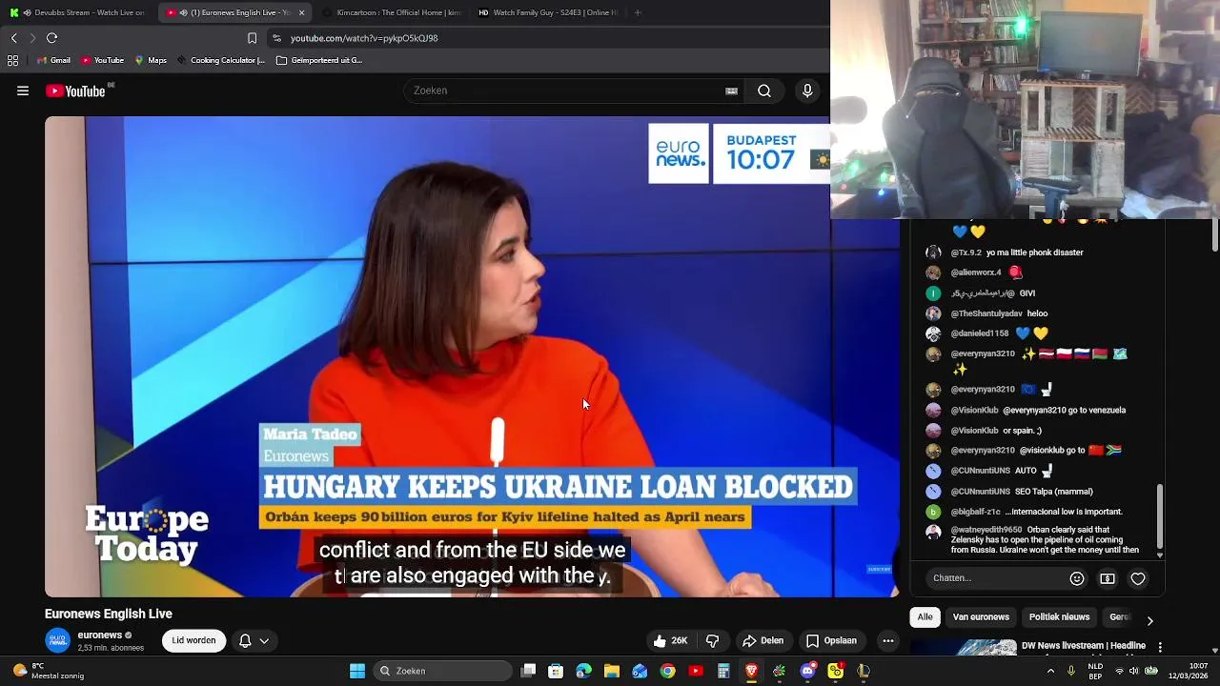Open Task View on taskbar
The width and height of the screenshot is (1220, 686).
pyautogui.click(x=529, y=671)
